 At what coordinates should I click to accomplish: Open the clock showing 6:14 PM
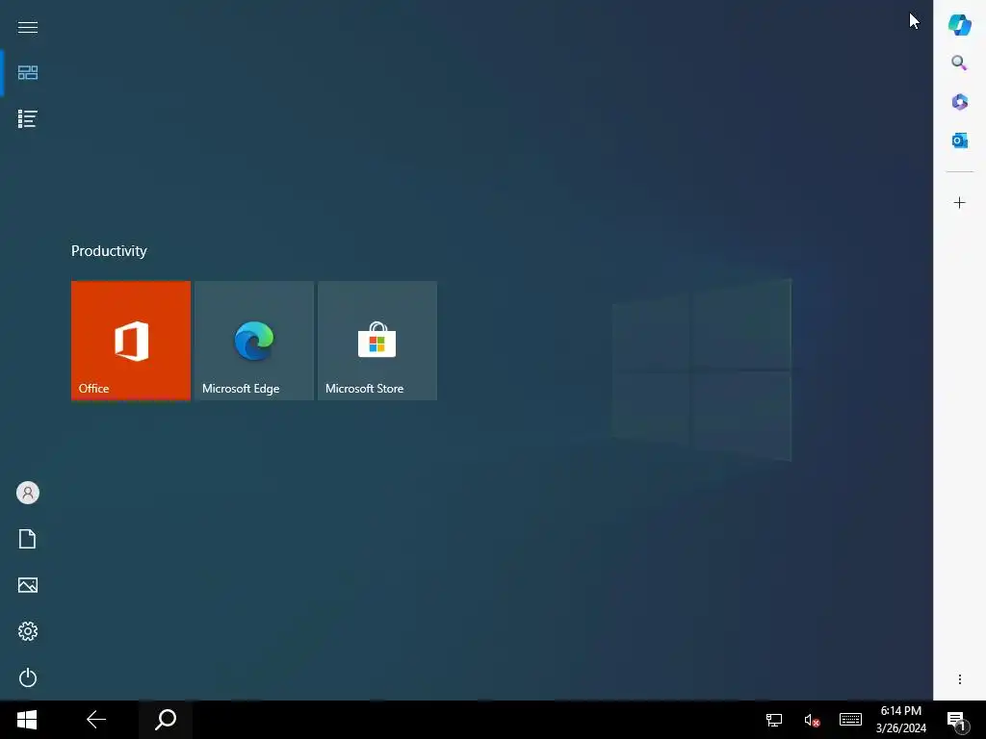click(x=900, y=720)
